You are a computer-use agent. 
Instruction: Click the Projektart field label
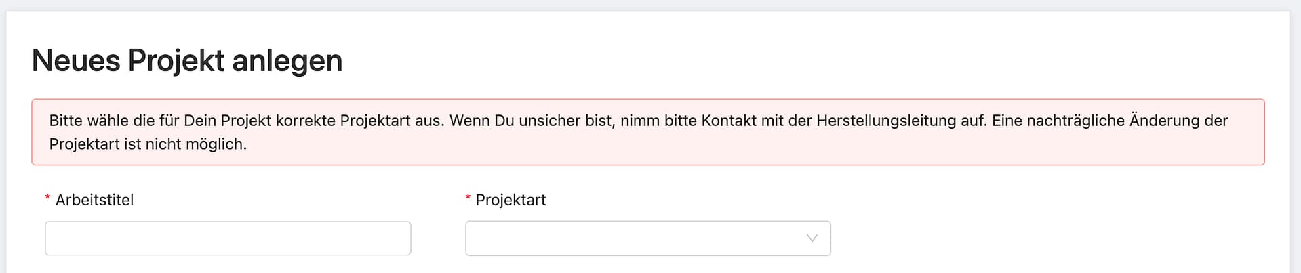[x=511, y=200]
